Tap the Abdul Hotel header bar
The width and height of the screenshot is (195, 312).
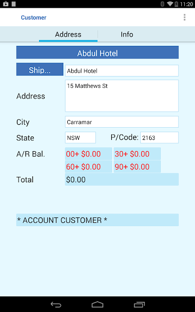pyautogui.click(x=97, y=52)
